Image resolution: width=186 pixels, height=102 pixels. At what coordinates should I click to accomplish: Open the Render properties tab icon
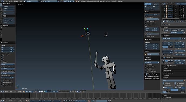pos(167,21)
